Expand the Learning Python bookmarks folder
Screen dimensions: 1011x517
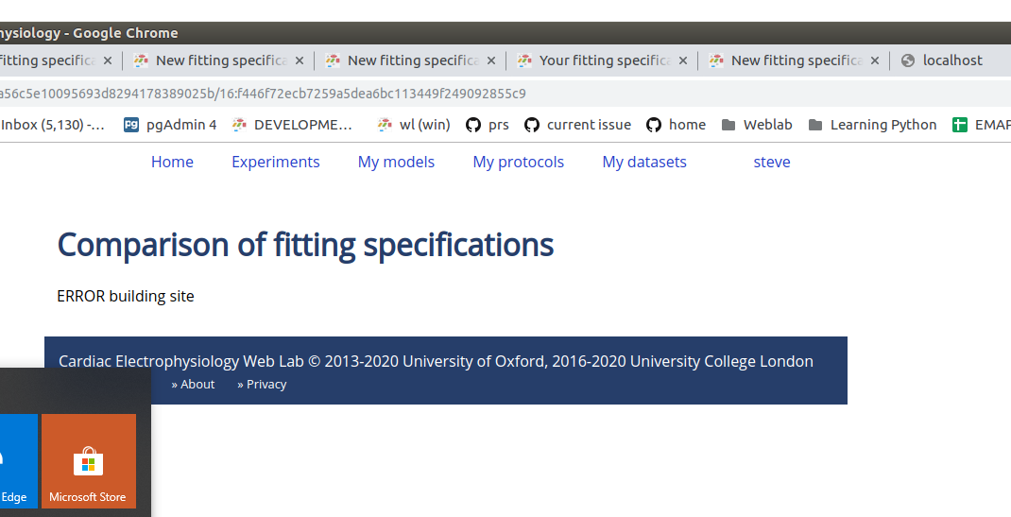(872, 125)
